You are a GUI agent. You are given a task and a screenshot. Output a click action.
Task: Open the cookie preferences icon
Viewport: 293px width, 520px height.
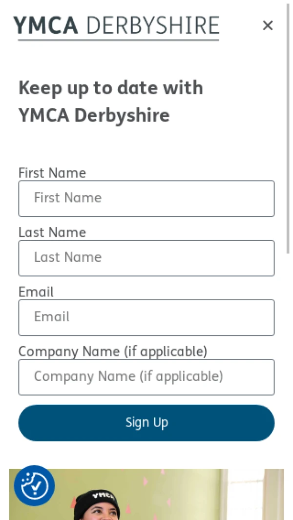coord(34,485)
